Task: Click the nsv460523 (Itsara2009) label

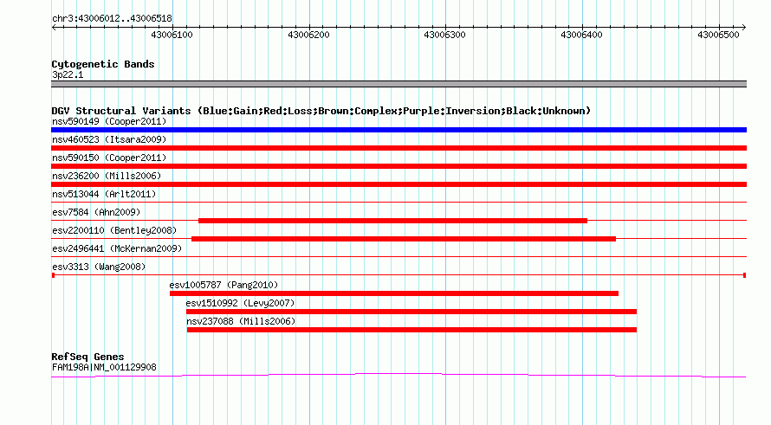Action: (x=109, y=139)
